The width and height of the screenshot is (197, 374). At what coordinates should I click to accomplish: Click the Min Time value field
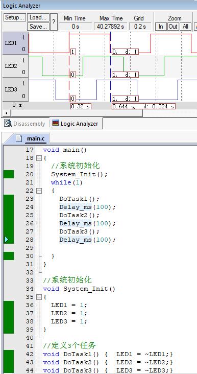tap(75, 27)
